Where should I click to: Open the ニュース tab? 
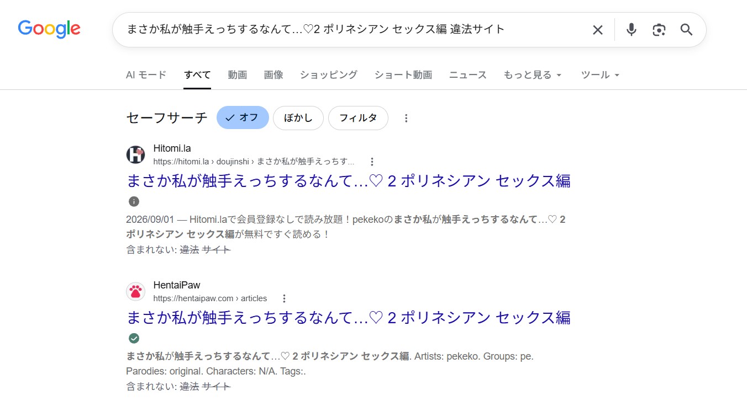(468, 75)
